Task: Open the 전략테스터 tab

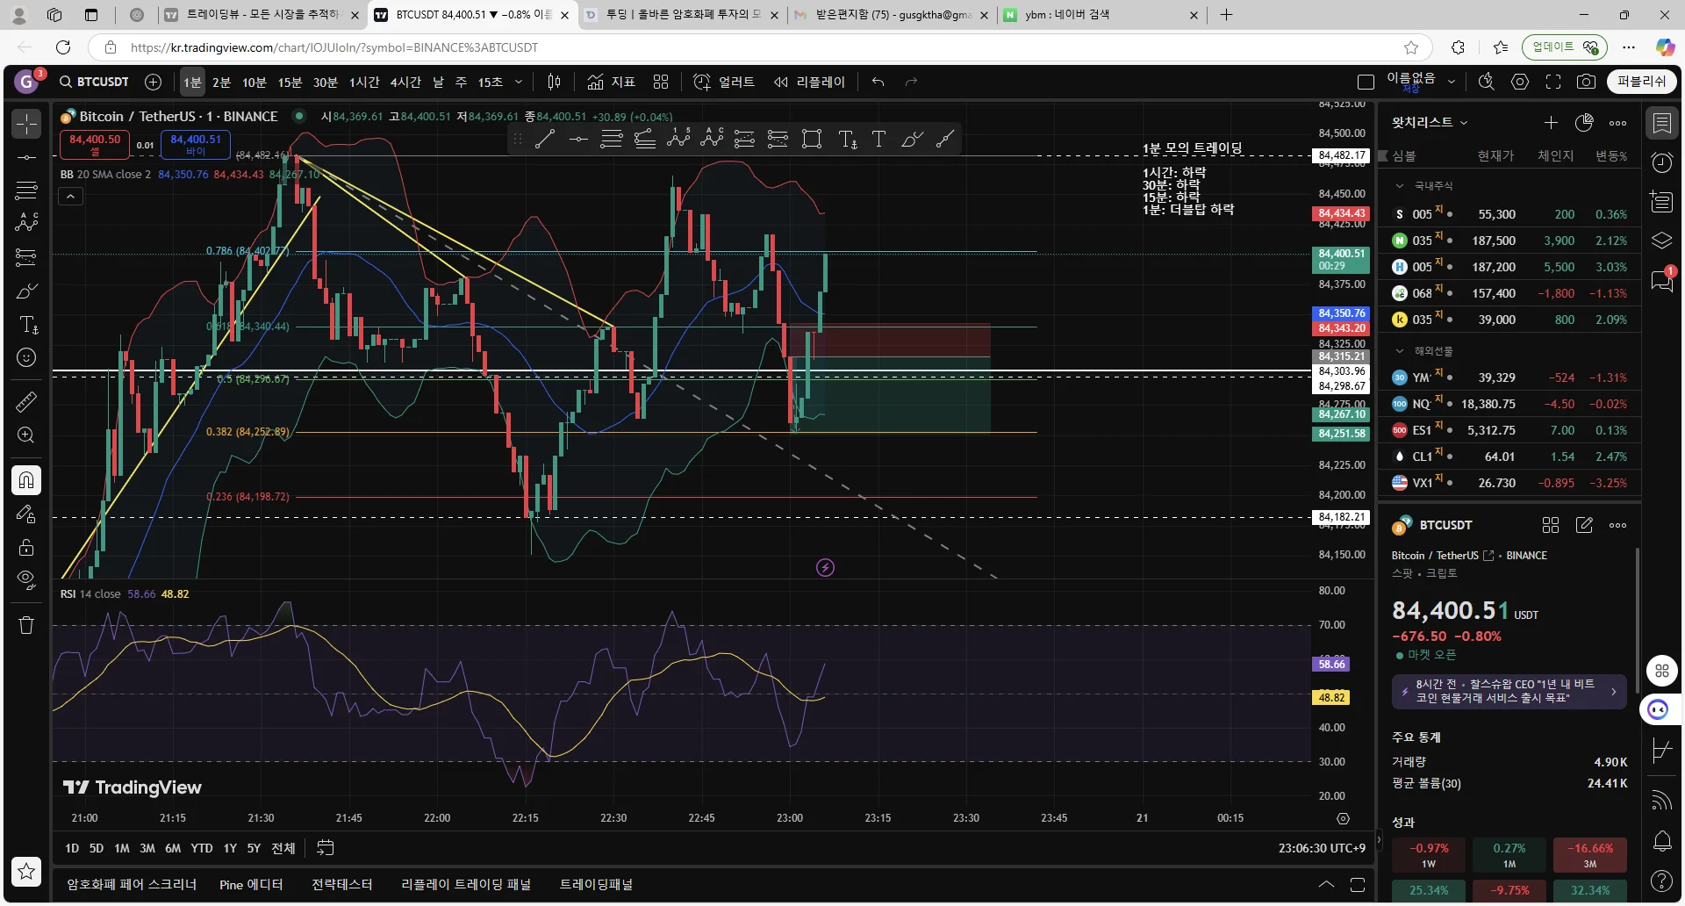Action: 342,884
